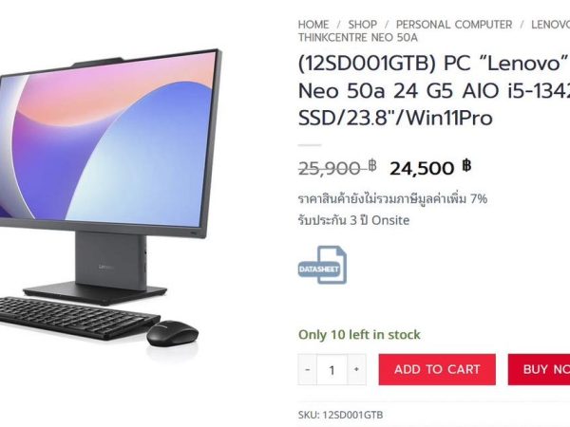Open the SHOP breadcrumb link
Screen dimensions: 570x427
pyautogui.click(x=363, y=25)
